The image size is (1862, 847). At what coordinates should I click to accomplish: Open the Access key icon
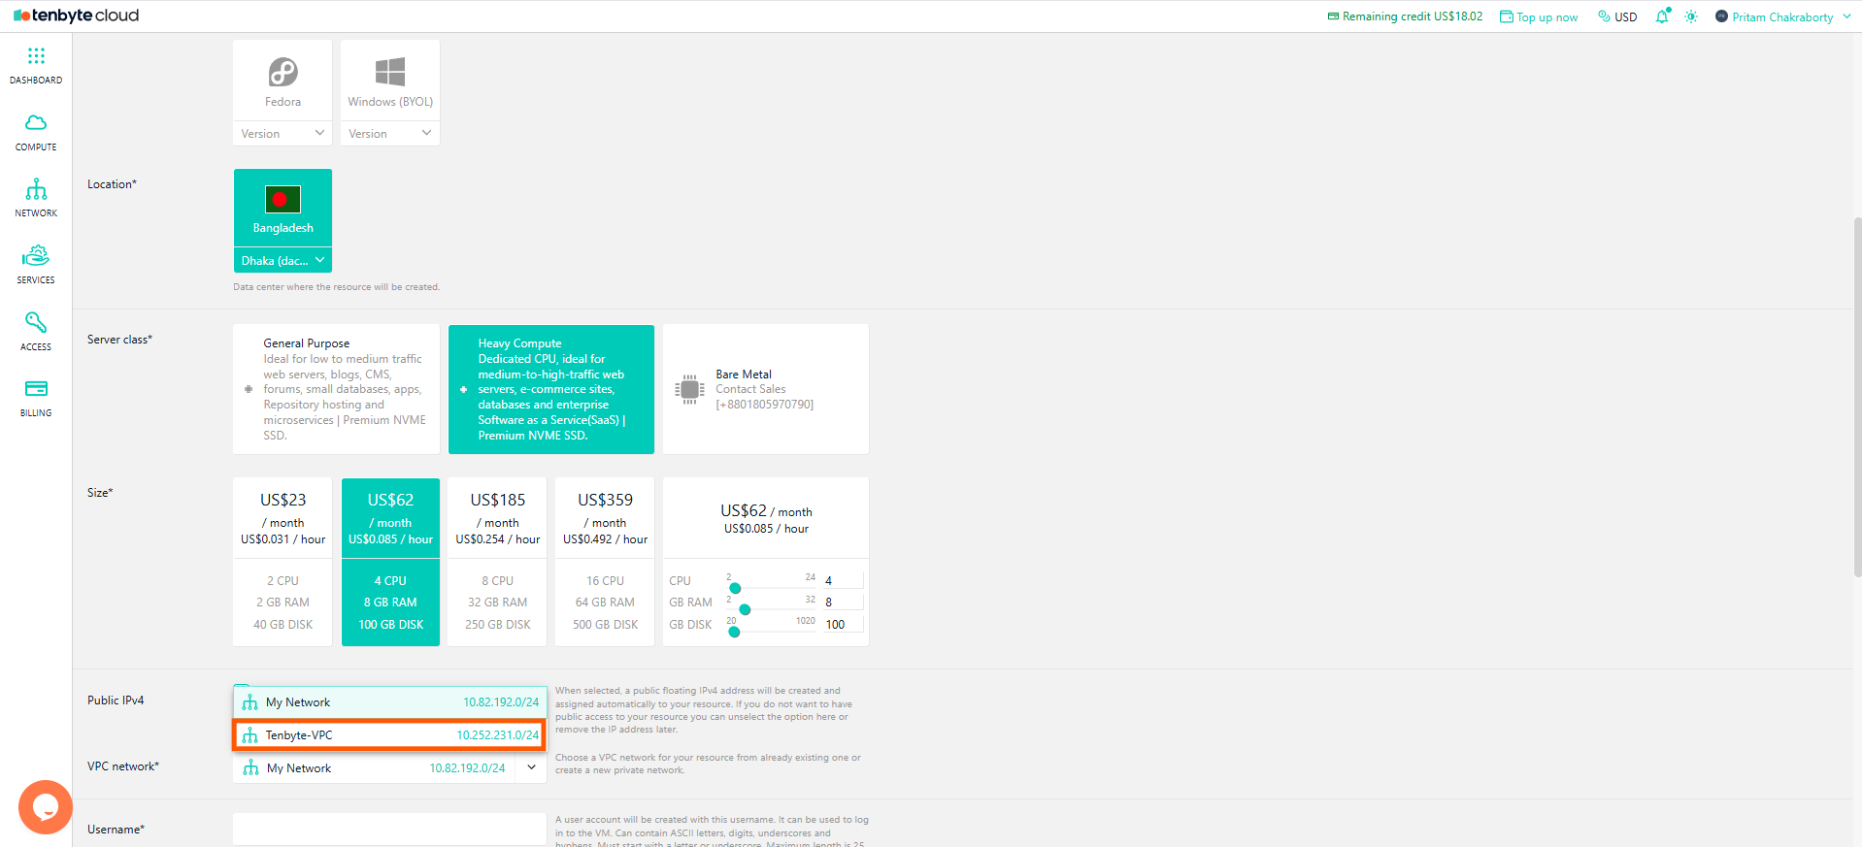pos(36,322)
